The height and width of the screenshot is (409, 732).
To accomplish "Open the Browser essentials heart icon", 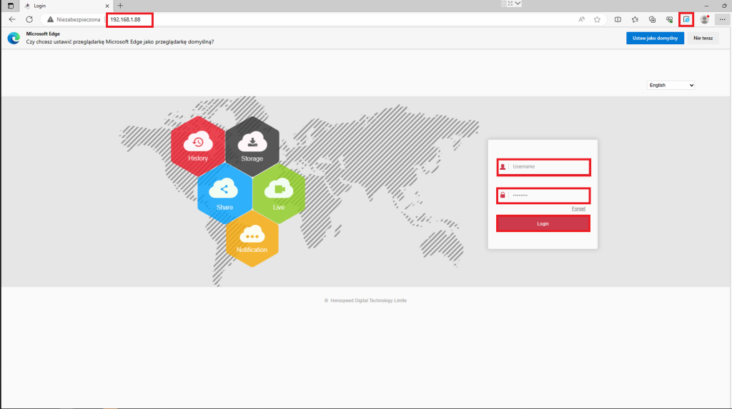I will point(669,19).
